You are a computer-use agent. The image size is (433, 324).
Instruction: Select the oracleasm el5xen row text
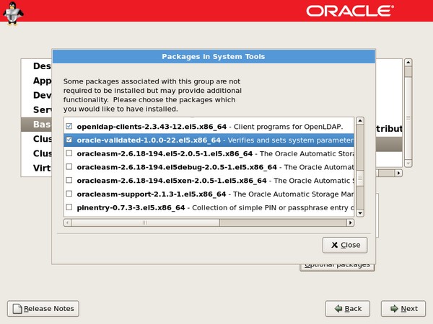[x=215, y=181]
